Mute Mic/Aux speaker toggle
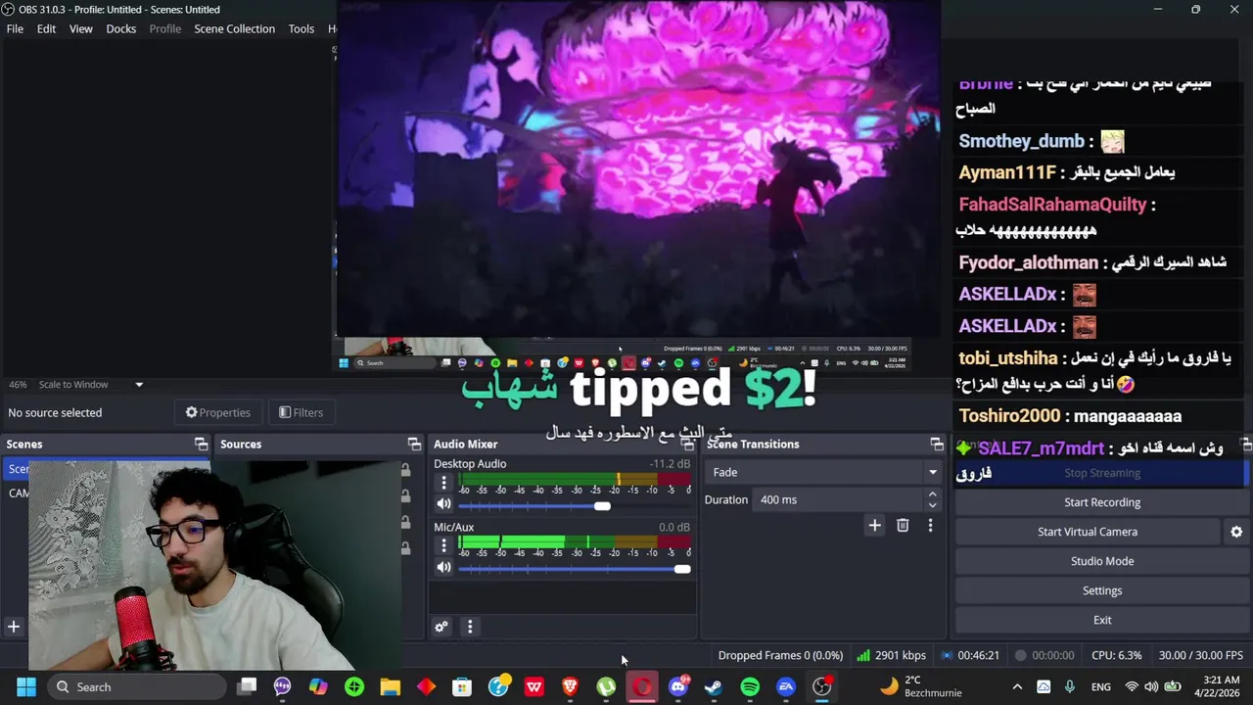 (443, 567)
